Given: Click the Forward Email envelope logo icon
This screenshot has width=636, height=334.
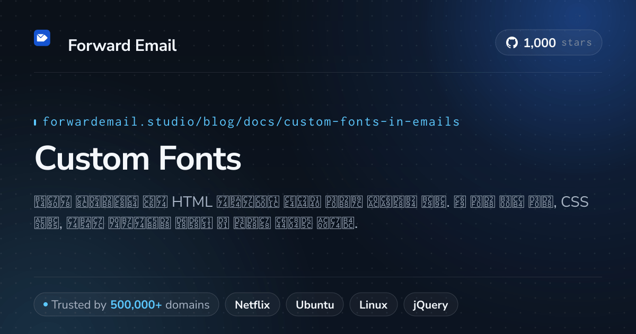Looking at the screenshot, I should (42, 38).
